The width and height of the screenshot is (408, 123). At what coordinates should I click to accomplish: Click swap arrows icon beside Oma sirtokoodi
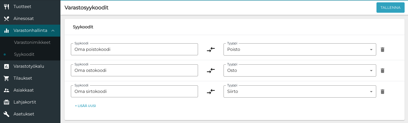(211, 92)
